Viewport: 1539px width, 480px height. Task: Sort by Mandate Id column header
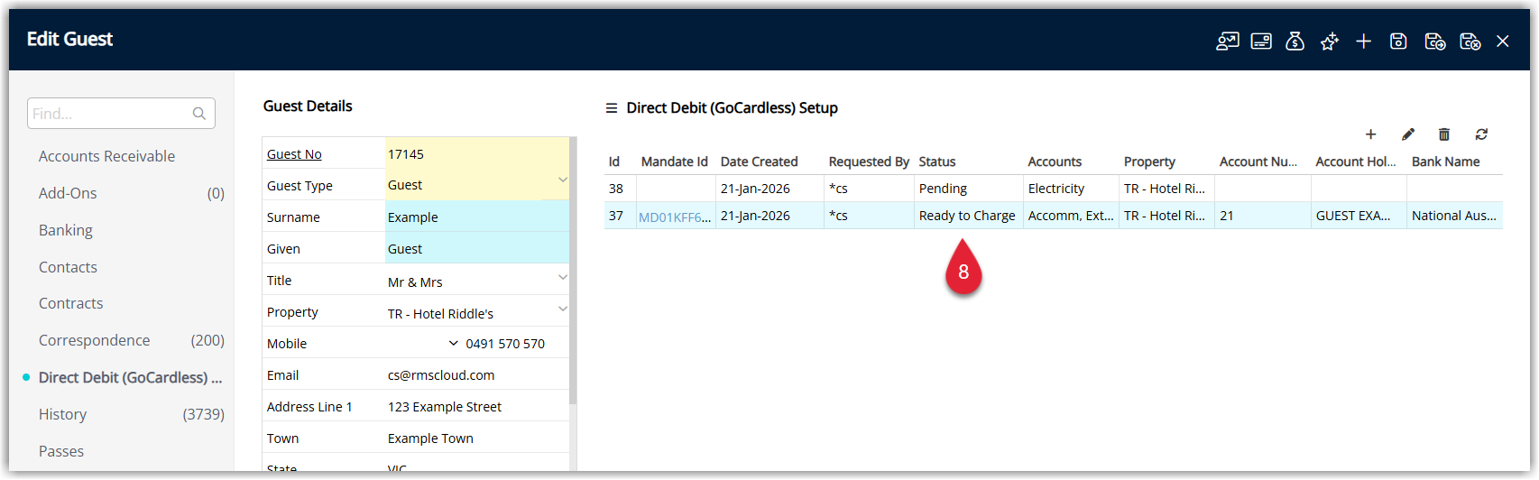coord(674,162)
